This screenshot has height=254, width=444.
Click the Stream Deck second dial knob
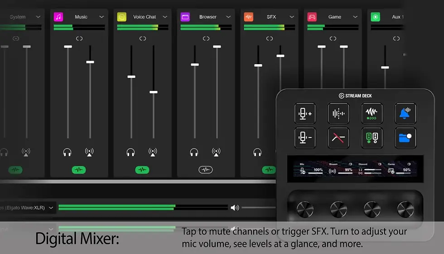(338, 209)
